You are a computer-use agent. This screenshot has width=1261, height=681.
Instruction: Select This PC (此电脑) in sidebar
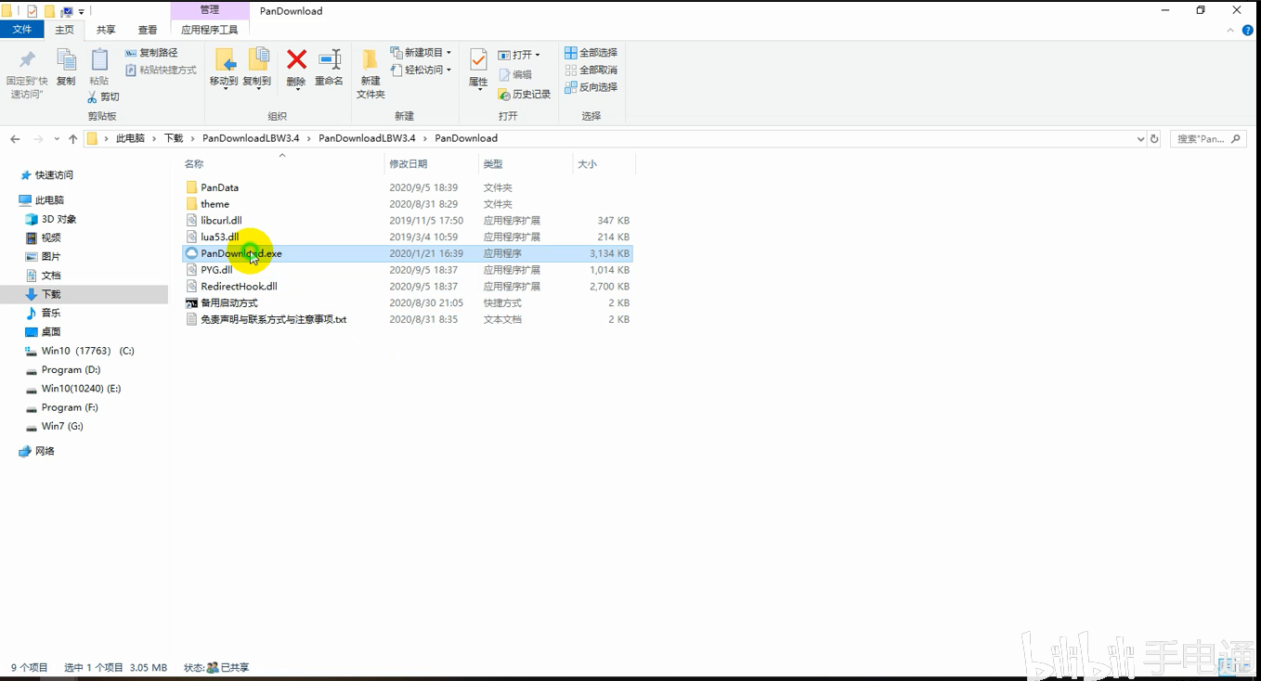point(50,200)
